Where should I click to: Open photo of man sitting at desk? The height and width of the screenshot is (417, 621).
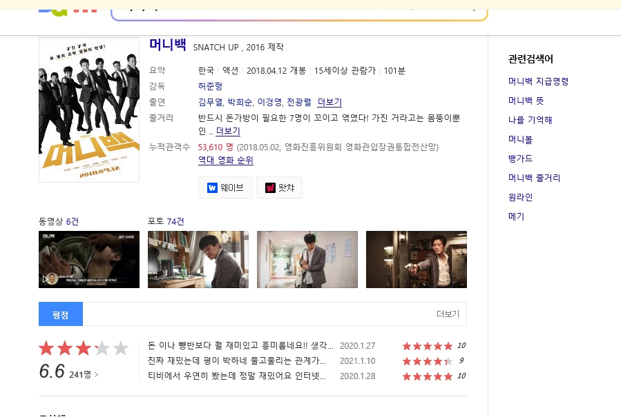[x=198, y=259]
